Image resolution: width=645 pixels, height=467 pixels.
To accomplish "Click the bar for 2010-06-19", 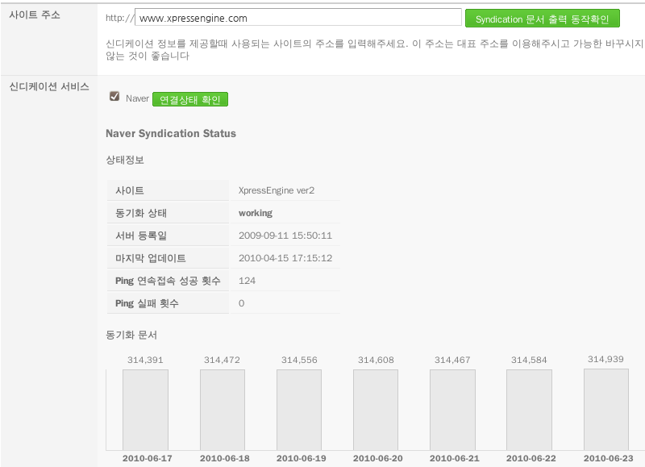I will pyautogui.click(x=299, y=409).
